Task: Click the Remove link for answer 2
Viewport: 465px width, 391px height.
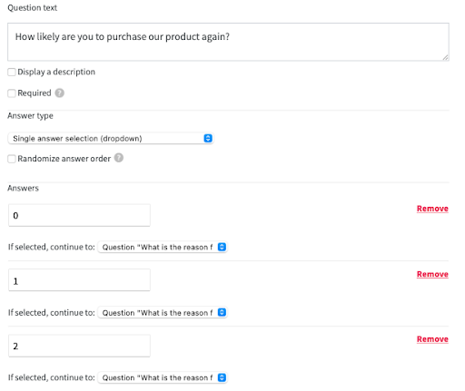Action: (x=432, y=339)
